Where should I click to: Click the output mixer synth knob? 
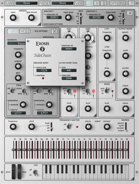point(126,56)
